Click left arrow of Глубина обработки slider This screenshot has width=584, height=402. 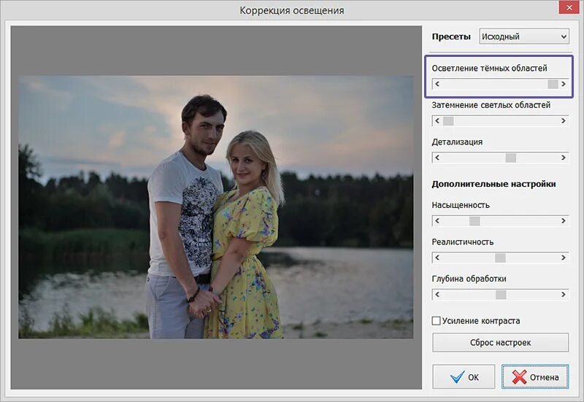coord(437,295)
